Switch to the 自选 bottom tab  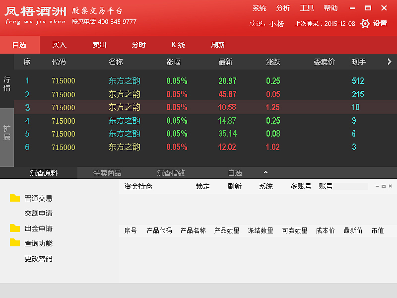pyautogui.click(x=235, y=173)
